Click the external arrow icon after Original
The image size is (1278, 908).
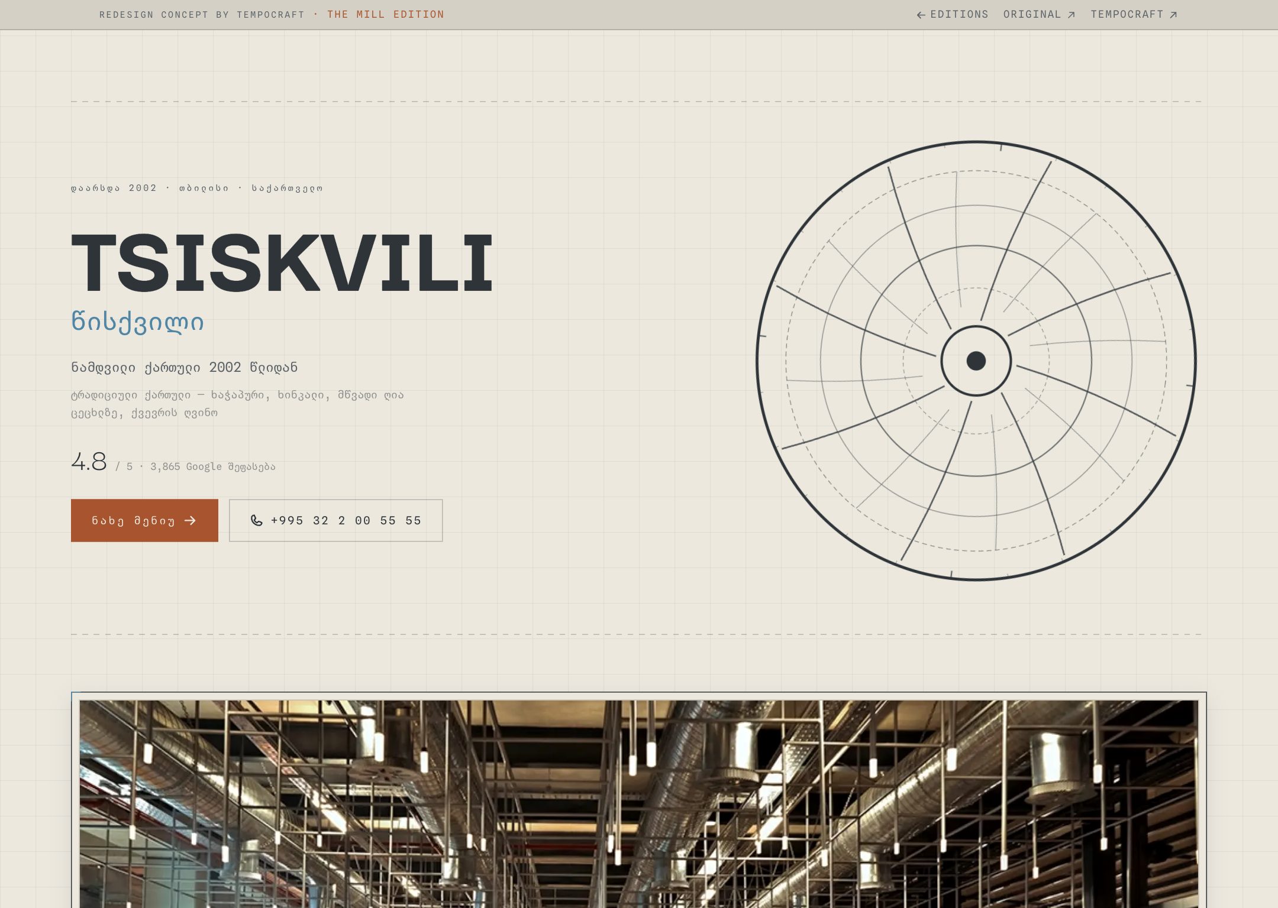point(1071,15)
